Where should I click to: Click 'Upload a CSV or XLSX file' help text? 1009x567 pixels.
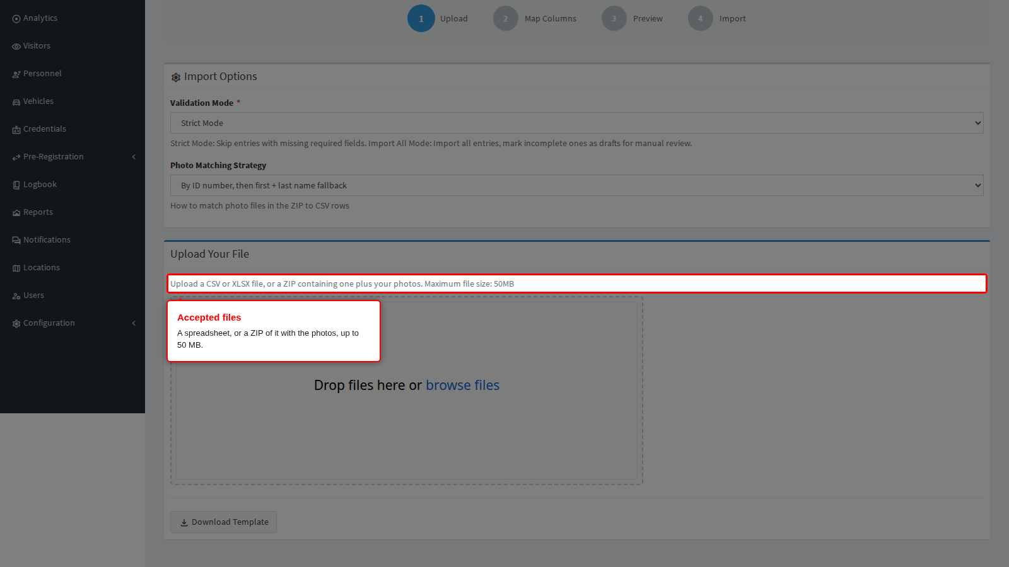[x=342, y=284]
